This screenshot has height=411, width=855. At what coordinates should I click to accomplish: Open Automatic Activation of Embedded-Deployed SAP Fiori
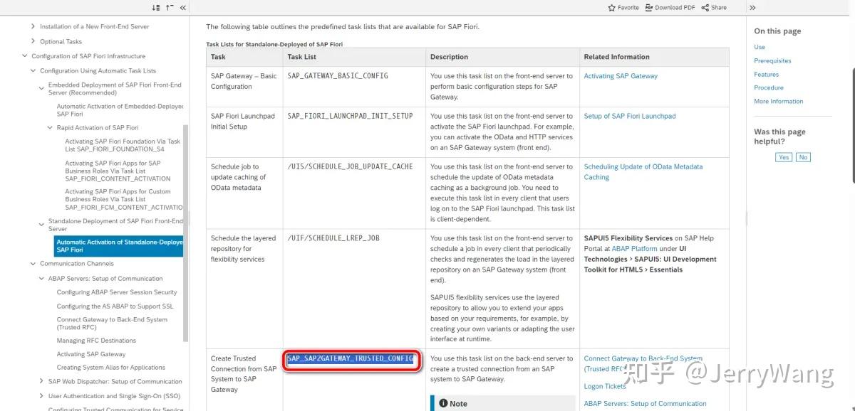click(120, 110)
